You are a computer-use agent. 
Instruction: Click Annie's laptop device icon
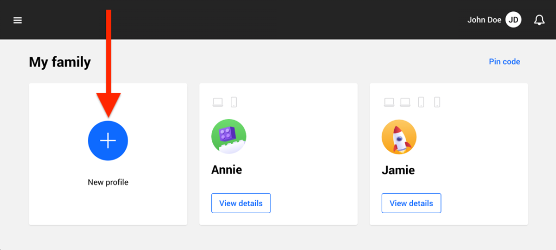pos(218,102)
